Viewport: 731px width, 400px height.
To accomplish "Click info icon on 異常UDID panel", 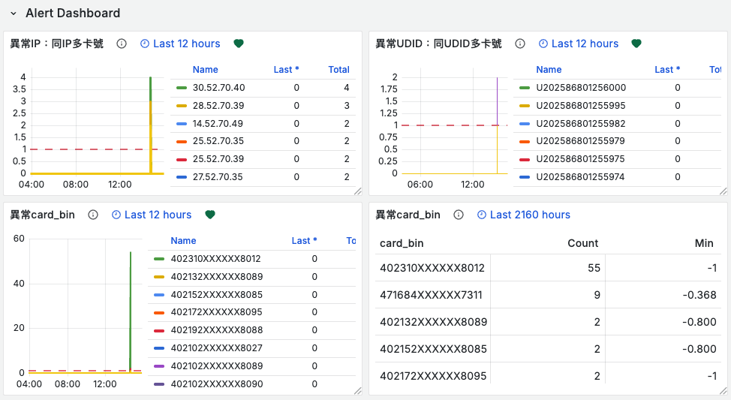I will (x=519, y=44).
